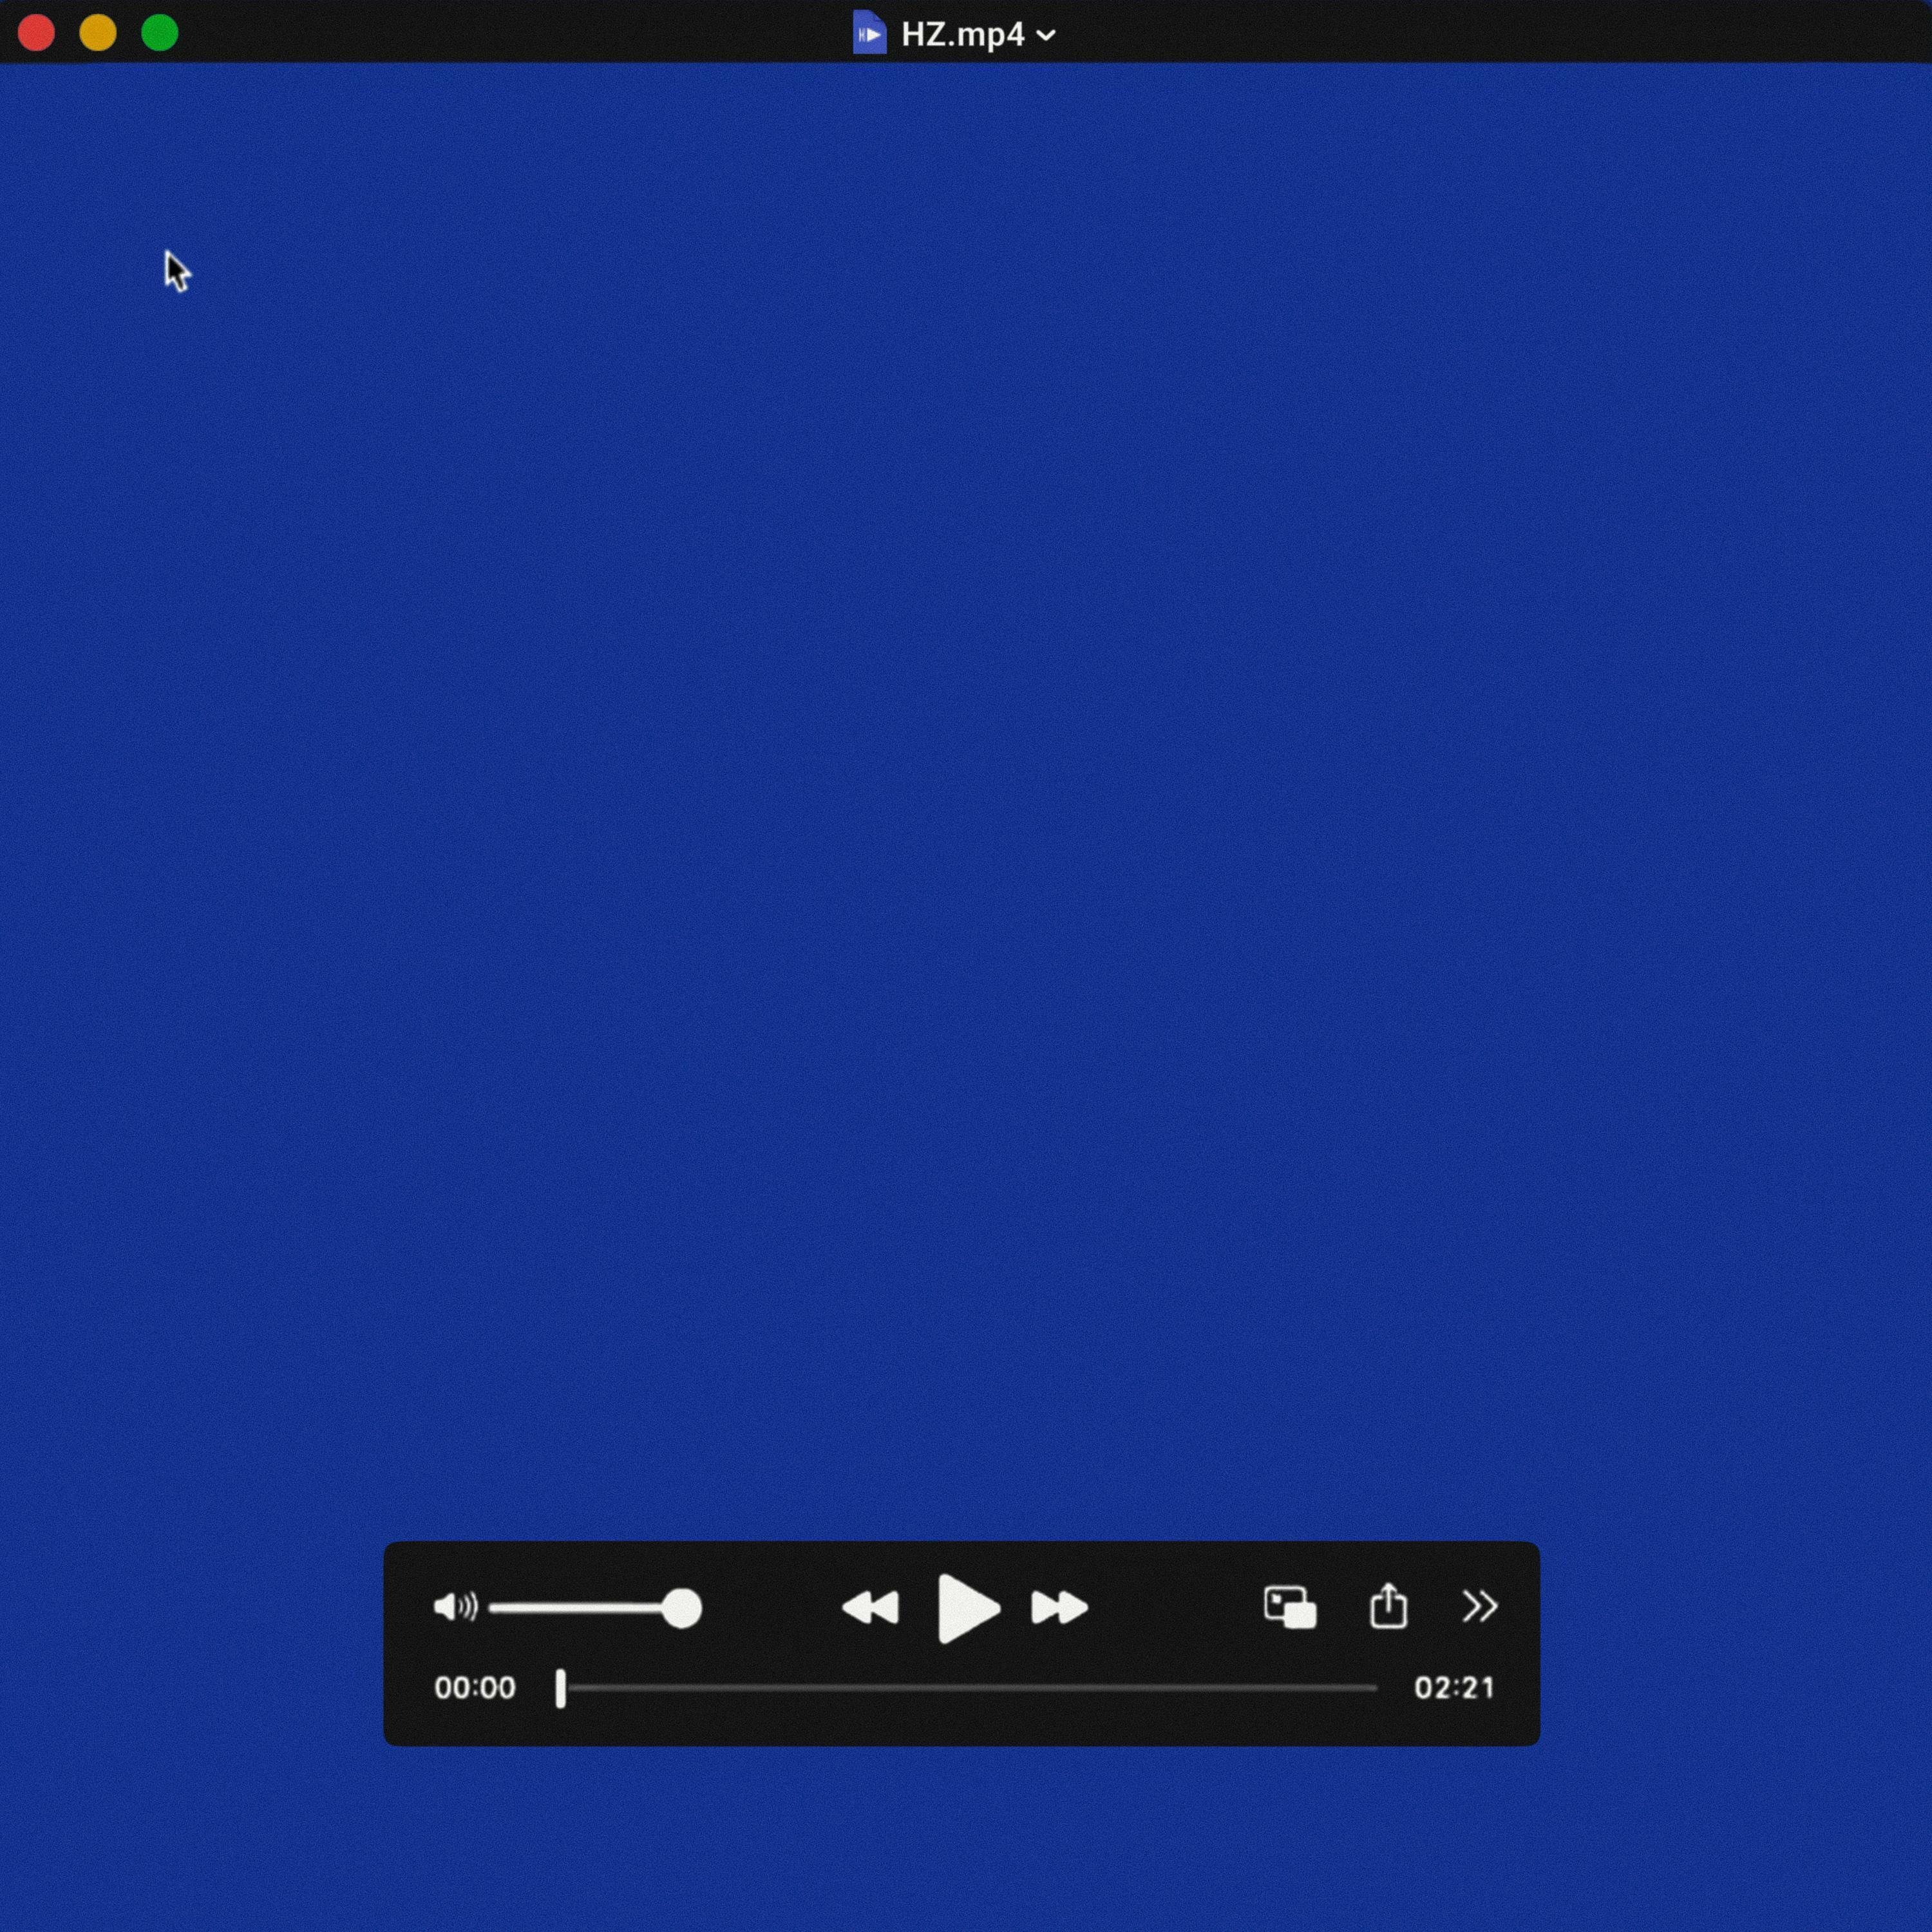Minimize window with the yellow button

pos(97,33)
